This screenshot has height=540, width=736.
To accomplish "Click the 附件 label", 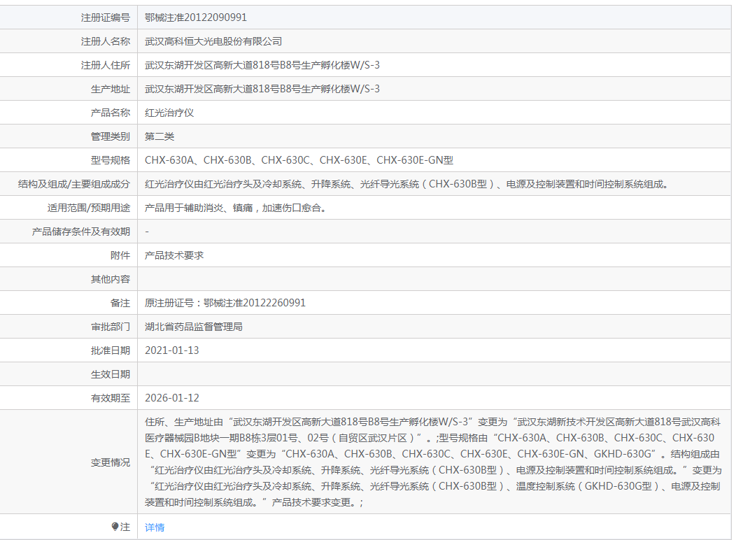I will coord(120,255).
